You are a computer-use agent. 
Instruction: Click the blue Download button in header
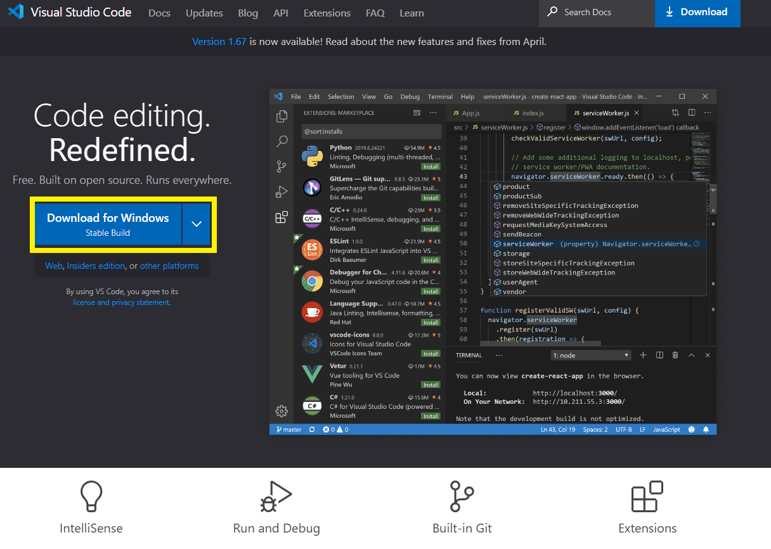(x=697, y=13)
